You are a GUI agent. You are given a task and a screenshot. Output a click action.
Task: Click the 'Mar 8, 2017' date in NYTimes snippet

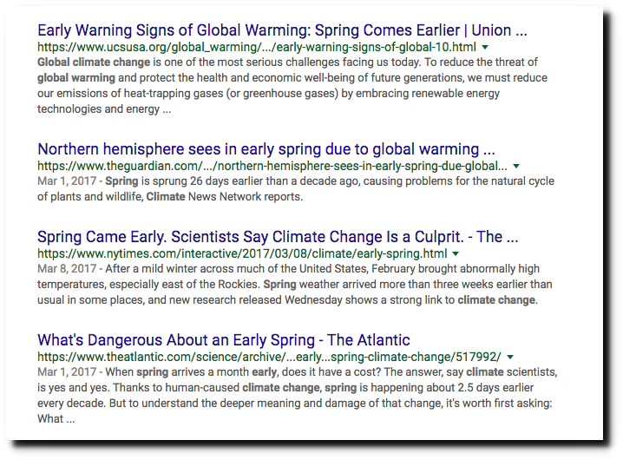pyautogui.click(x=67, y=269)
